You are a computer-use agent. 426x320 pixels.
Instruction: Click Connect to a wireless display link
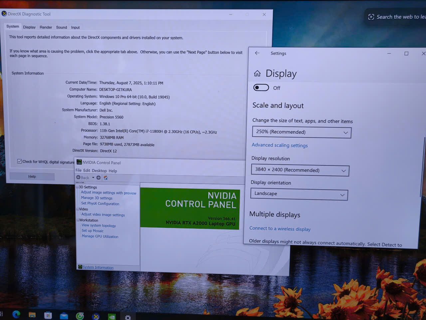tap(280, 229)
